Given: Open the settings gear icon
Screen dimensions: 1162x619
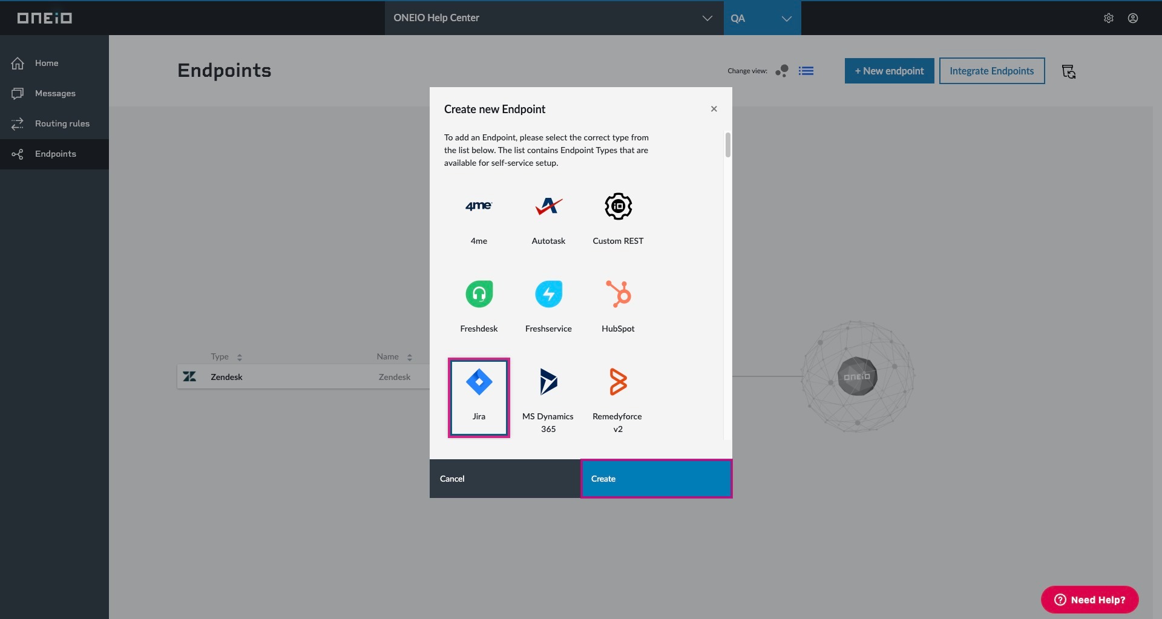Looking at the screenshot, I should 1109,18.
